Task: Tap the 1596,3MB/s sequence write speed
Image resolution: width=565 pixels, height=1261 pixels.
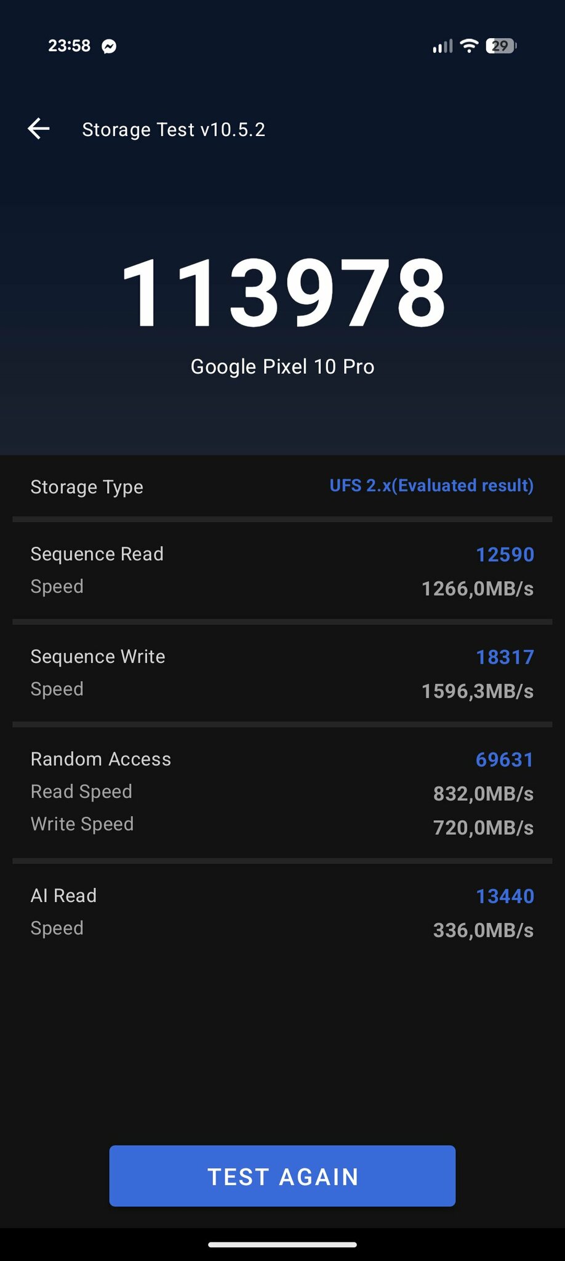Action: pyautogui.click(x=478, y=691)
